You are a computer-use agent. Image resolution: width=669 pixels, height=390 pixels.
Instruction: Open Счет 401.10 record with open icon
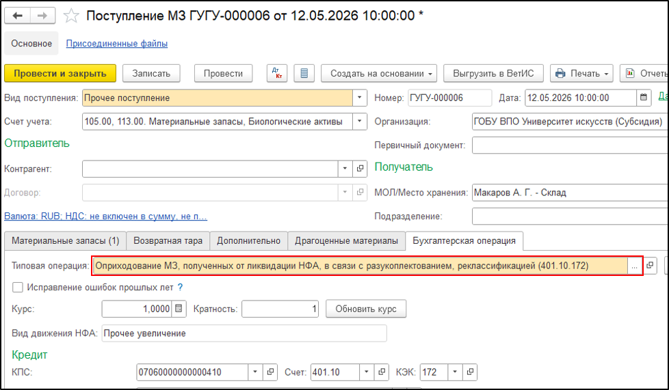point(382,372)
